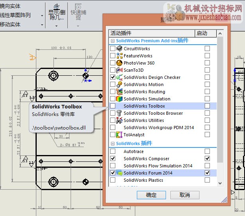Select the Autotrace row text

pyautogui.click(x=134, y=151)
